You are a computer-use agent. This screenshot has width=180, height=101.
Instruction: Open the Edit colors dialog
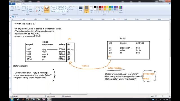point(121,9)
